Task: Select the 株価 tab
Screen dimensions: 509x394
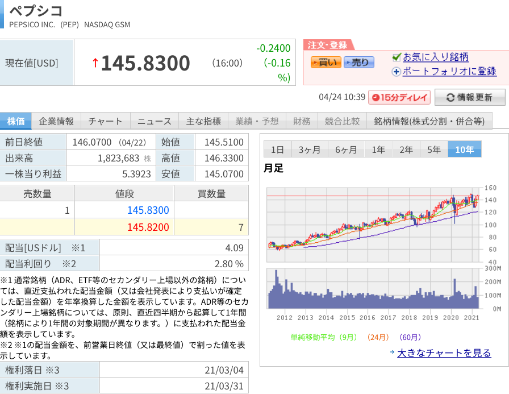Action: tap(15, 121)
